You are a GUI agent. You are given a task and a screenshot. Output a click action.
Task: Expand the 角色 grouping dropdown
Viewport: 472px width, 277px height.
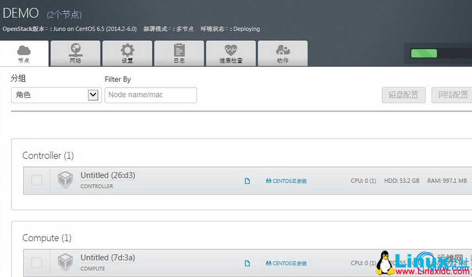click(56, 95)
